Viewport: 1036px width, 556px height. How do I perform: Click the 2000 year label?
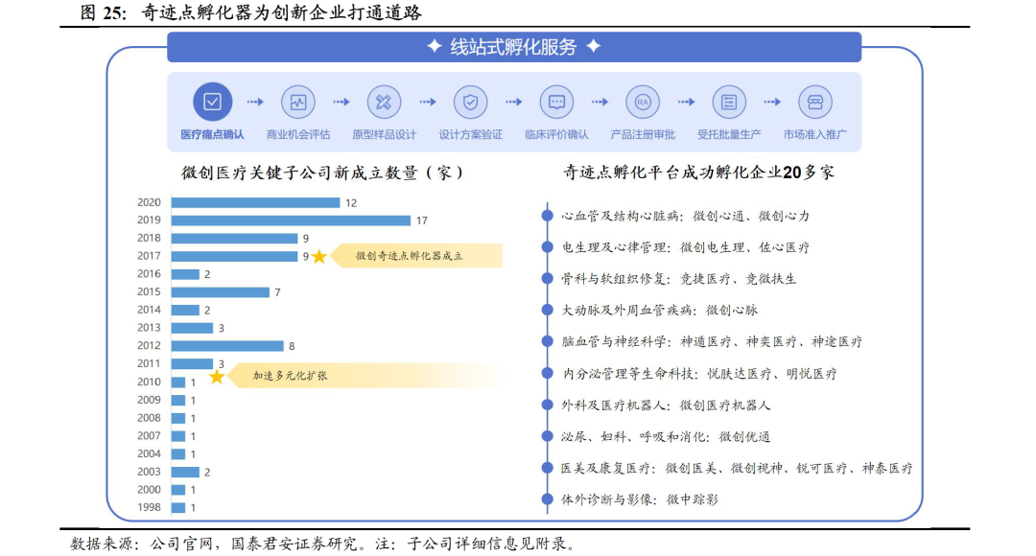(x=149, y=490)
